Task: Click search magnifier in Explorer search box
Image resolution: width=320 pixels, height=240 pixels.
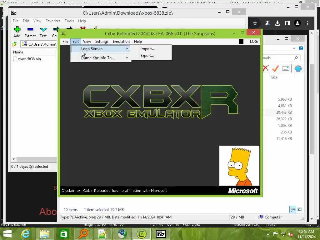Action: pyautogui.click(x=296, y=58)
